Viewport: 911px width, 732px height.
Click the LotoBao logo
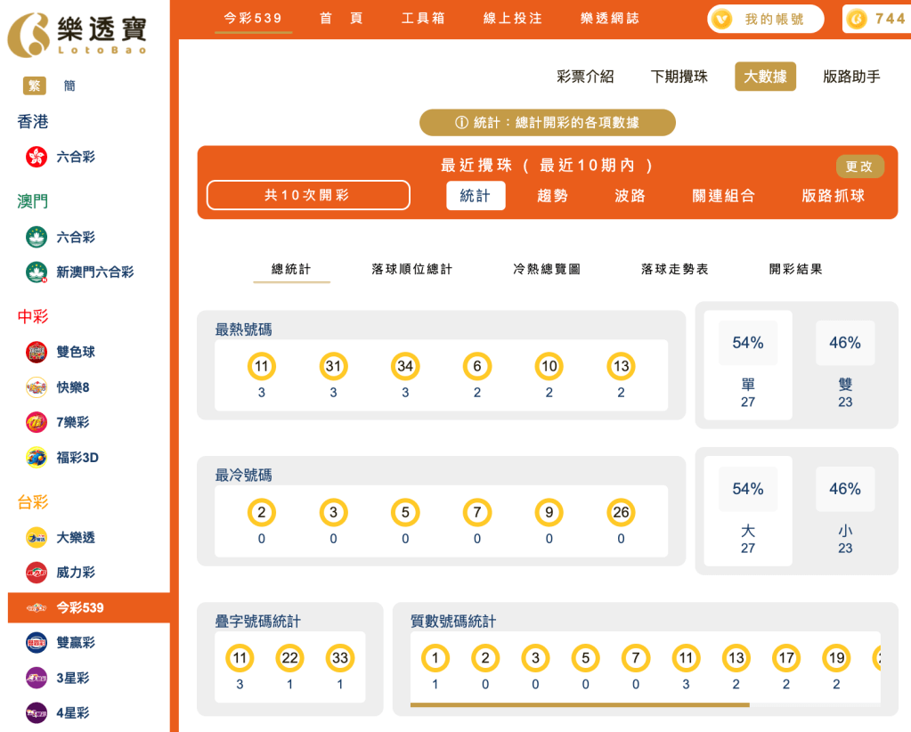tap(77, 35)
